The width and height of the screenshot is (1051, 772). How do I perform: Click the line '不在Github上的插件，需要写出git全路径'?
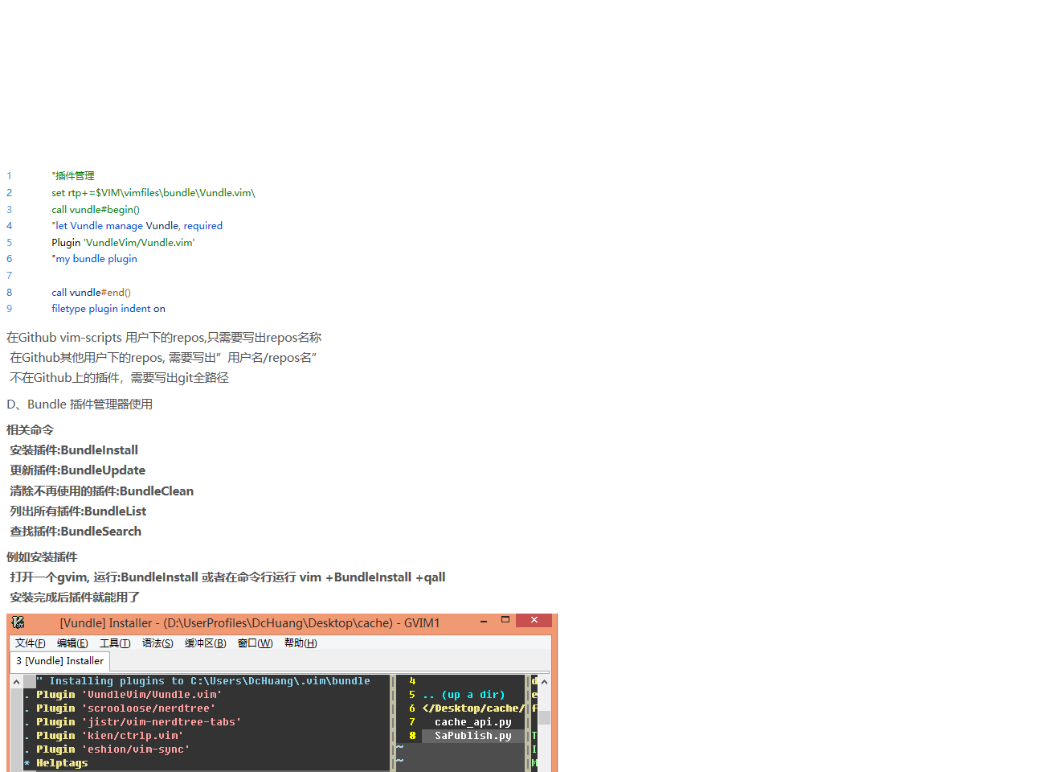(119, 378)
